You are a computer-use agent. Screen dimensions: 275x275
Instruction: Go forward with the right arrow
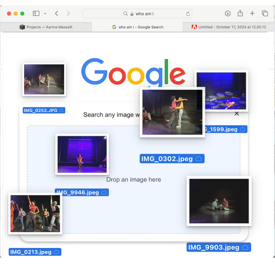[68, 13]
